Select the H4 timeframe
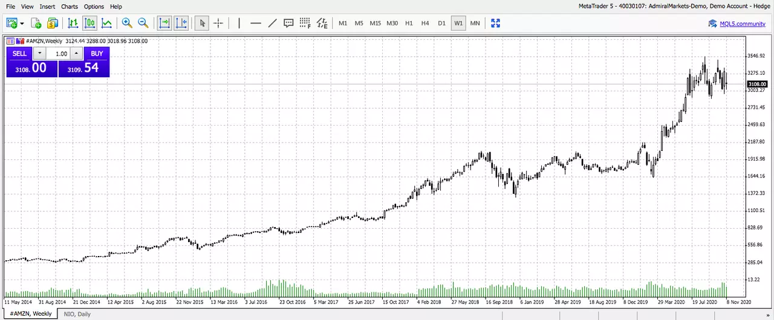This screenshot has width=774, height=320. tap(425, 23)
